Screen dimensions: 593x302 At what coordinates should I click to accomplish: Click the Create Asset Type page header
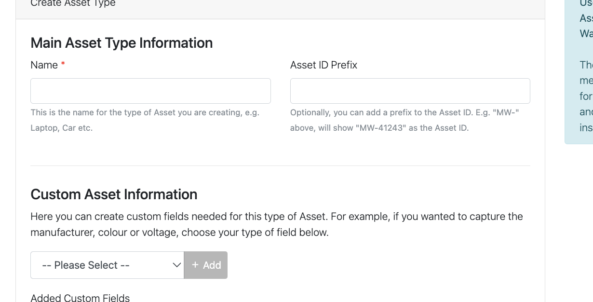tap(73, 4)
